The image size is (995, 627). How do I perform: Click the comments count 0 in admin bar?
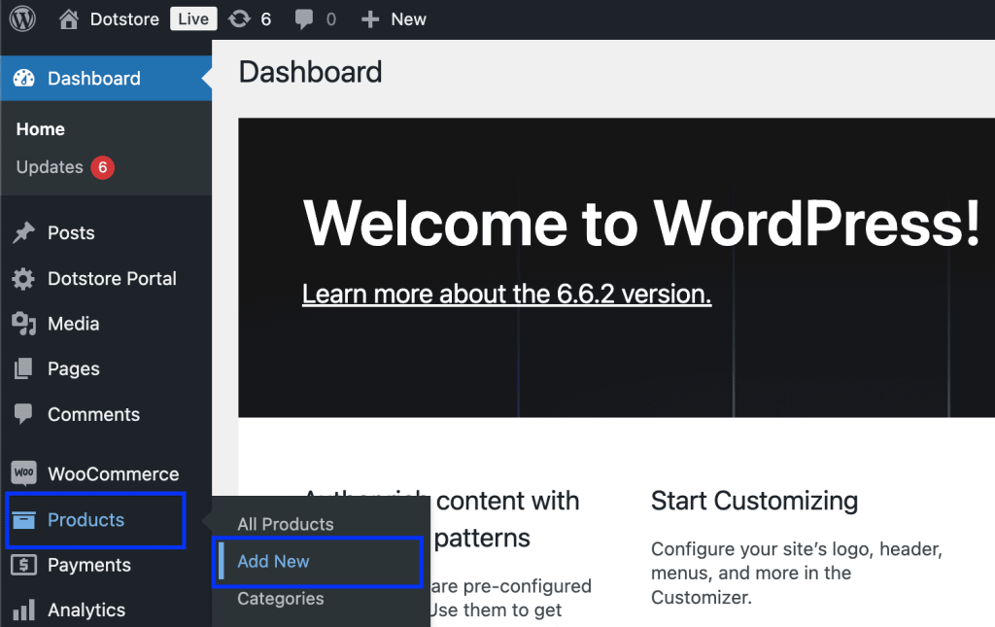(330, 19)
